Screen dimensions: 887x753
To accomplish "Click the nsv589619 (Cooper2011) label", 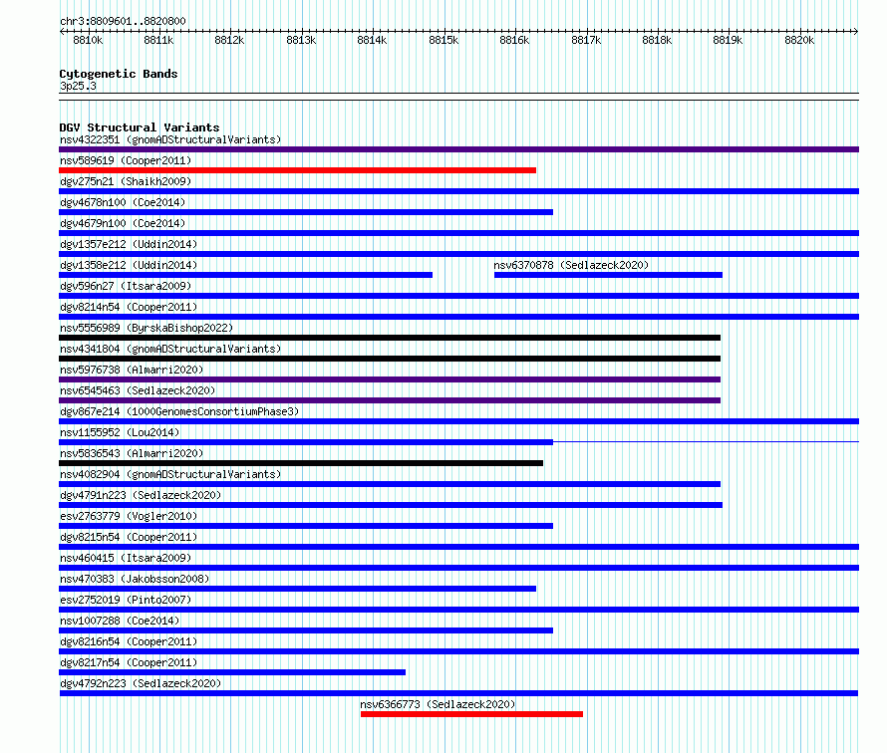I will (x=126, y=160).
